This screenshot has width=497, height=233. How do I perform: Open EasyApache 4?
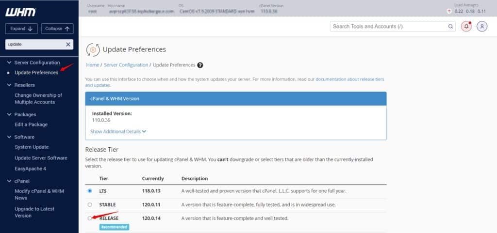click(x=31, y=169)
